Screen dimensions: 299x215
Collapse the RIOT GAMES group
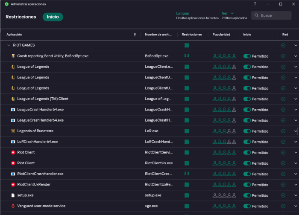click(x=9, y=45)
